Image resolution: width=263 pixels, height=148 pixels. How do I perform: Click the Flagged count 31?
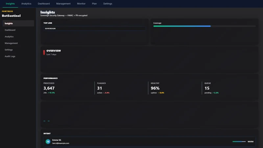tap(100, 88)
